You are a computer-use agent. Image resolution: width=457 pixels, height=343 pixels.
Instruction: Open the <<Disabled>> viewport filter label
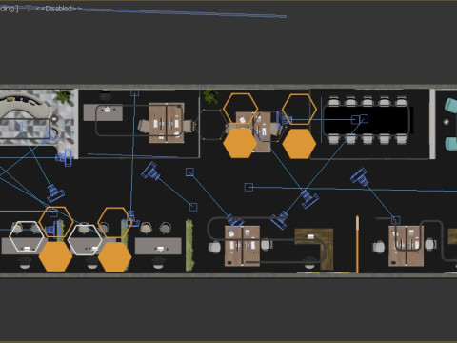click(x=59, y=9)
